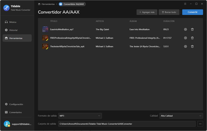Delete TheJesterARiyriaChroniclesTale_ep6 with trash icon
The width and height of the screenshot is (207, 131).
click(x=192, y=47)
